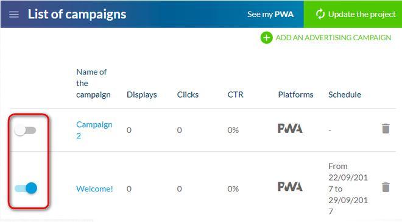This screenshot has width=402, height=222.
Task: Delete the Welcome! campaign via trash icon
Action: tap(386, 187)
